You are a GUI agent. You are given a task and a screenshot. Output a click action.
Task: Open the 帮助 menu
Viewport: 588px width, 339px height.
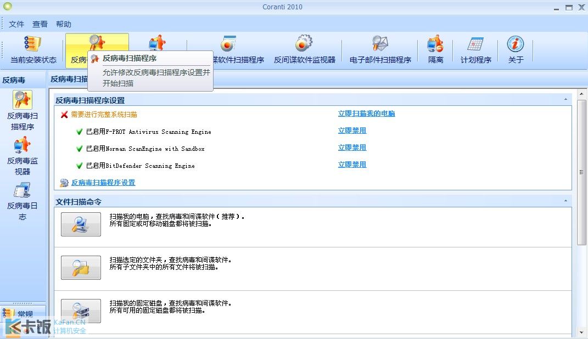click(64, 24)
